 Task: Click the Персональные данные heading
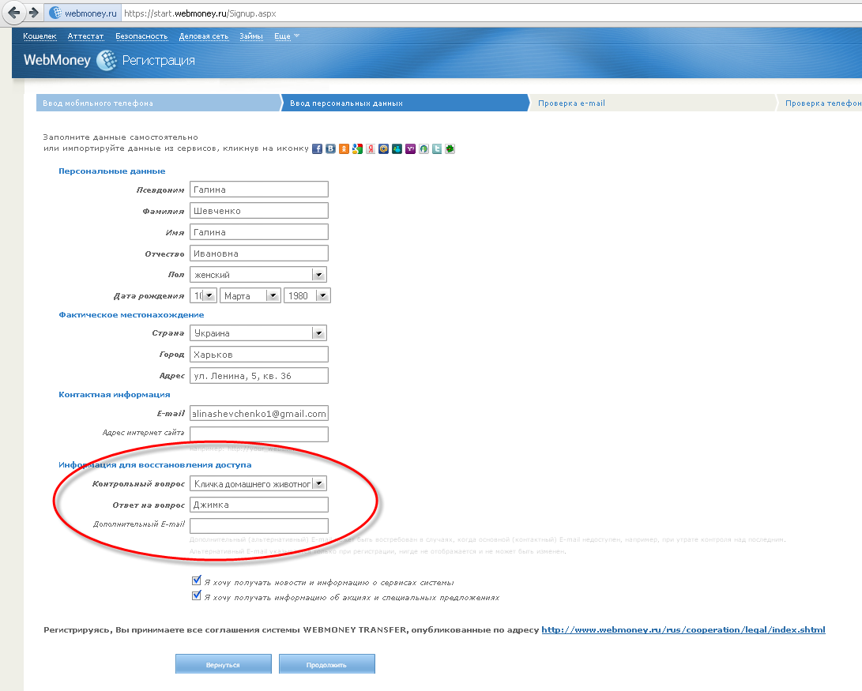(111, 171)
